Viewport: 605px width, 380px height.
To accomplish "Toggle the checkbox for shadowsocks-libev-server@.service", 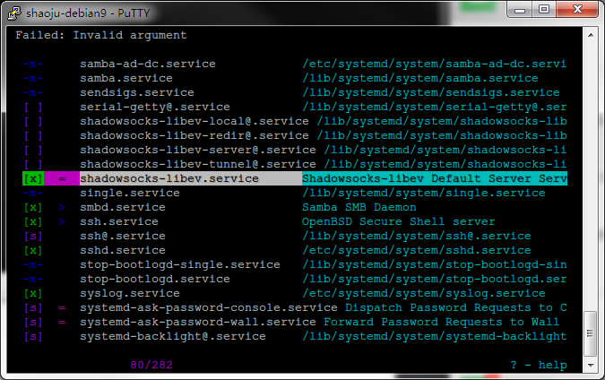I will click(x=33, y=150).
